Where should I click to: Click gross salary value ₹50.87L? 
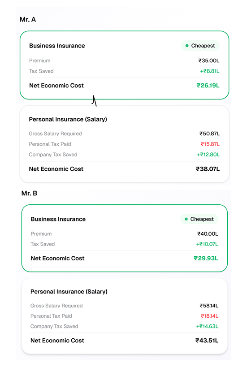coord(209,134)
